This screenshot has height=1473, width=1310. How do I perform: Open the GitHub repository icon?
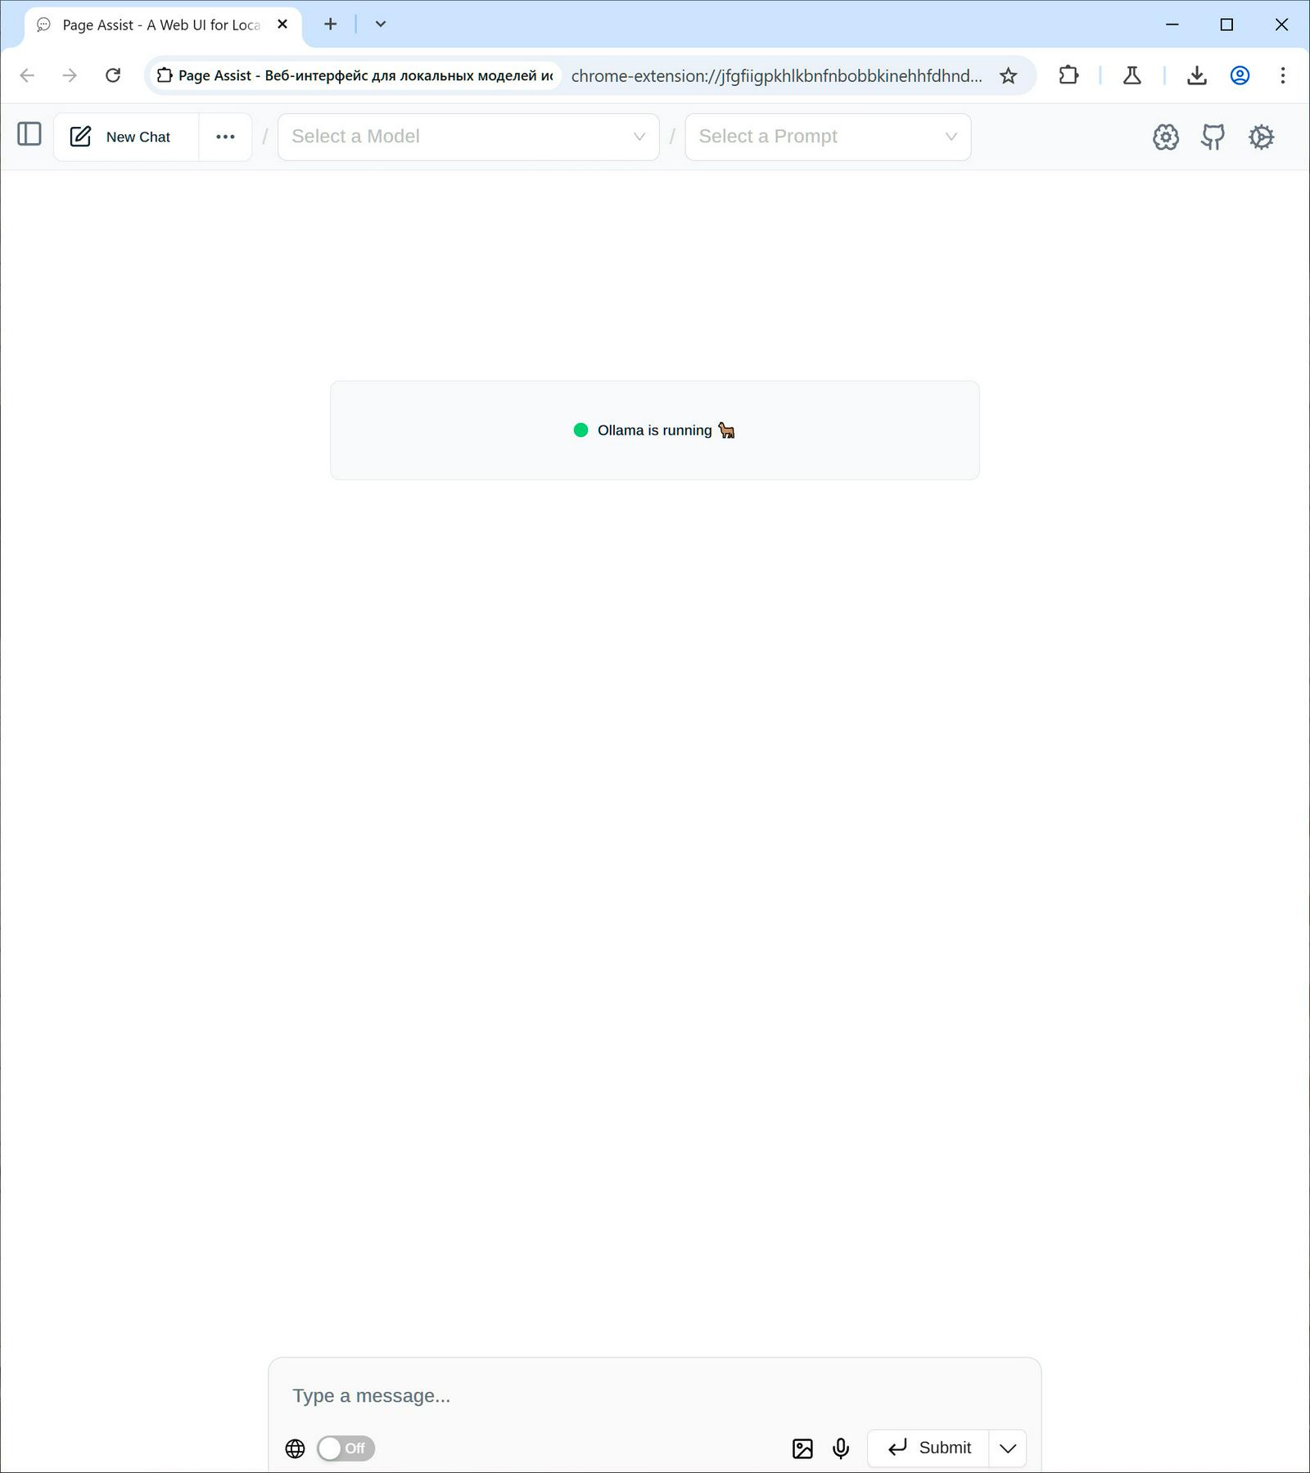1213,137
